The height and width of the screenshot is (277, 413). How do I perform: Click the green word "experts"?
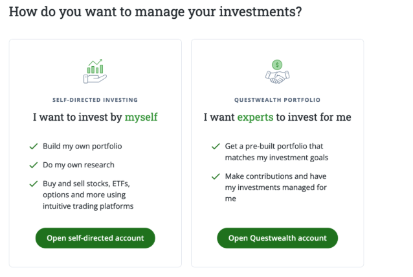tap(255, 117)
